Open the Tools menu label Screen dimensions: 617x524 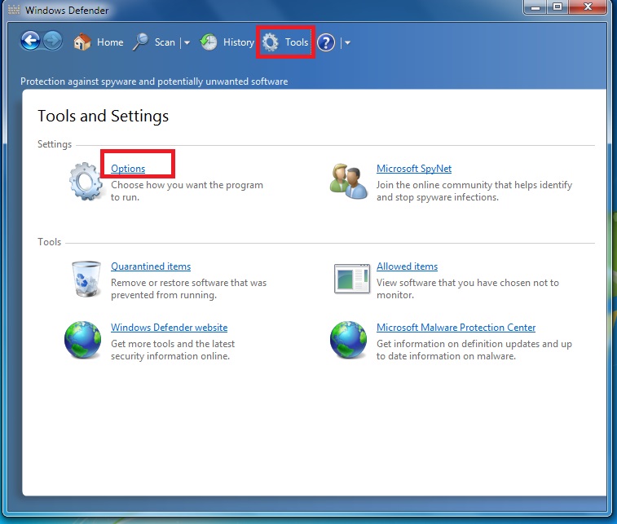pyautogui.click(x=297, y=42)
